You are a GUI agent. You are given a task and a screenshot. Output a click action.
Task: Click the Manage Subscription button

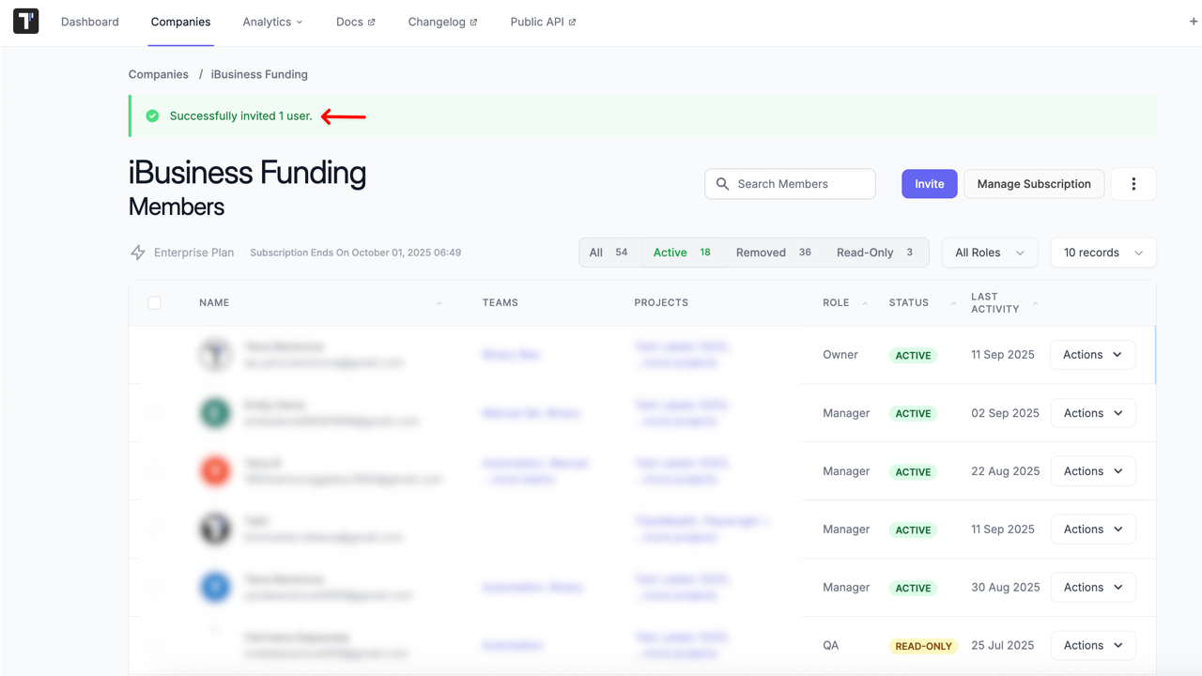pos(1033,184)
